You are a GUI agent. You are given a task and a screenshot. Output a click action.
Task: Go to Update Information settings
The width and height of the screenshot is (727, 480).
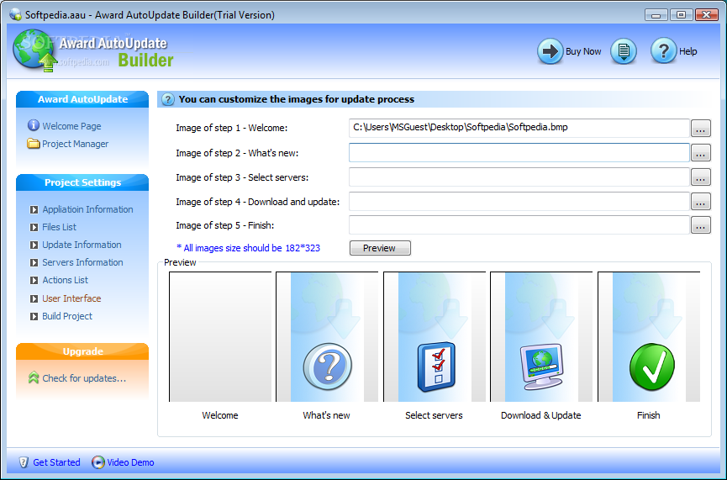[x=82, y=245]
